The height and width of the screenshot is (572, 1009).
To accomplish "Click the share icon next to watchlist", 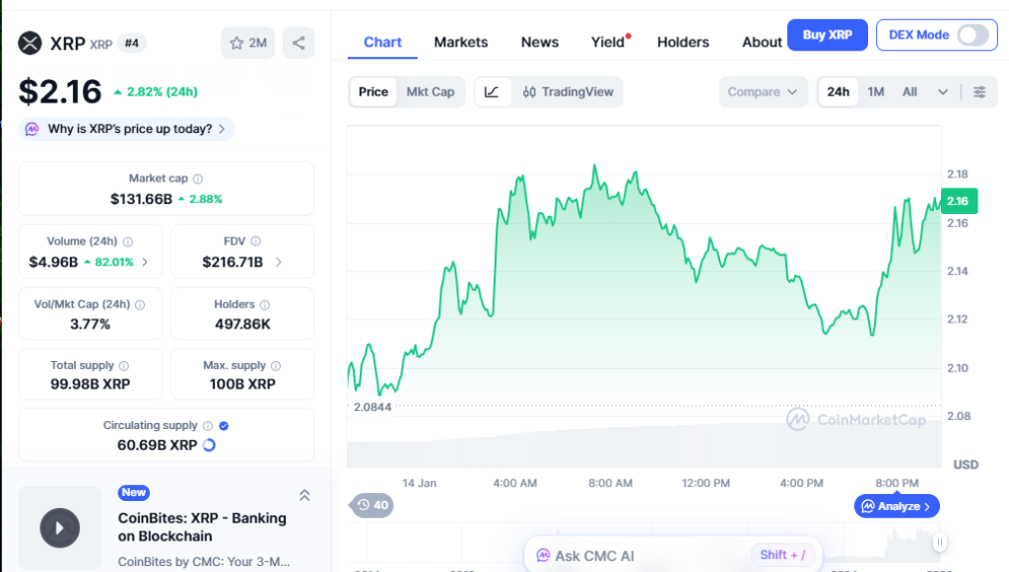I will click(x=299, y=42).
